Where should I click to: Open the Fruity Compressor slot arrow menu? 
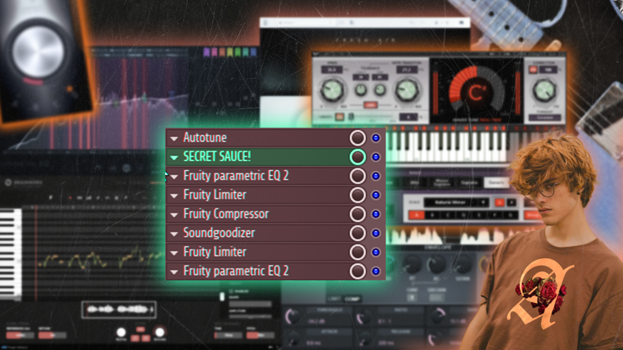point(174,215)
